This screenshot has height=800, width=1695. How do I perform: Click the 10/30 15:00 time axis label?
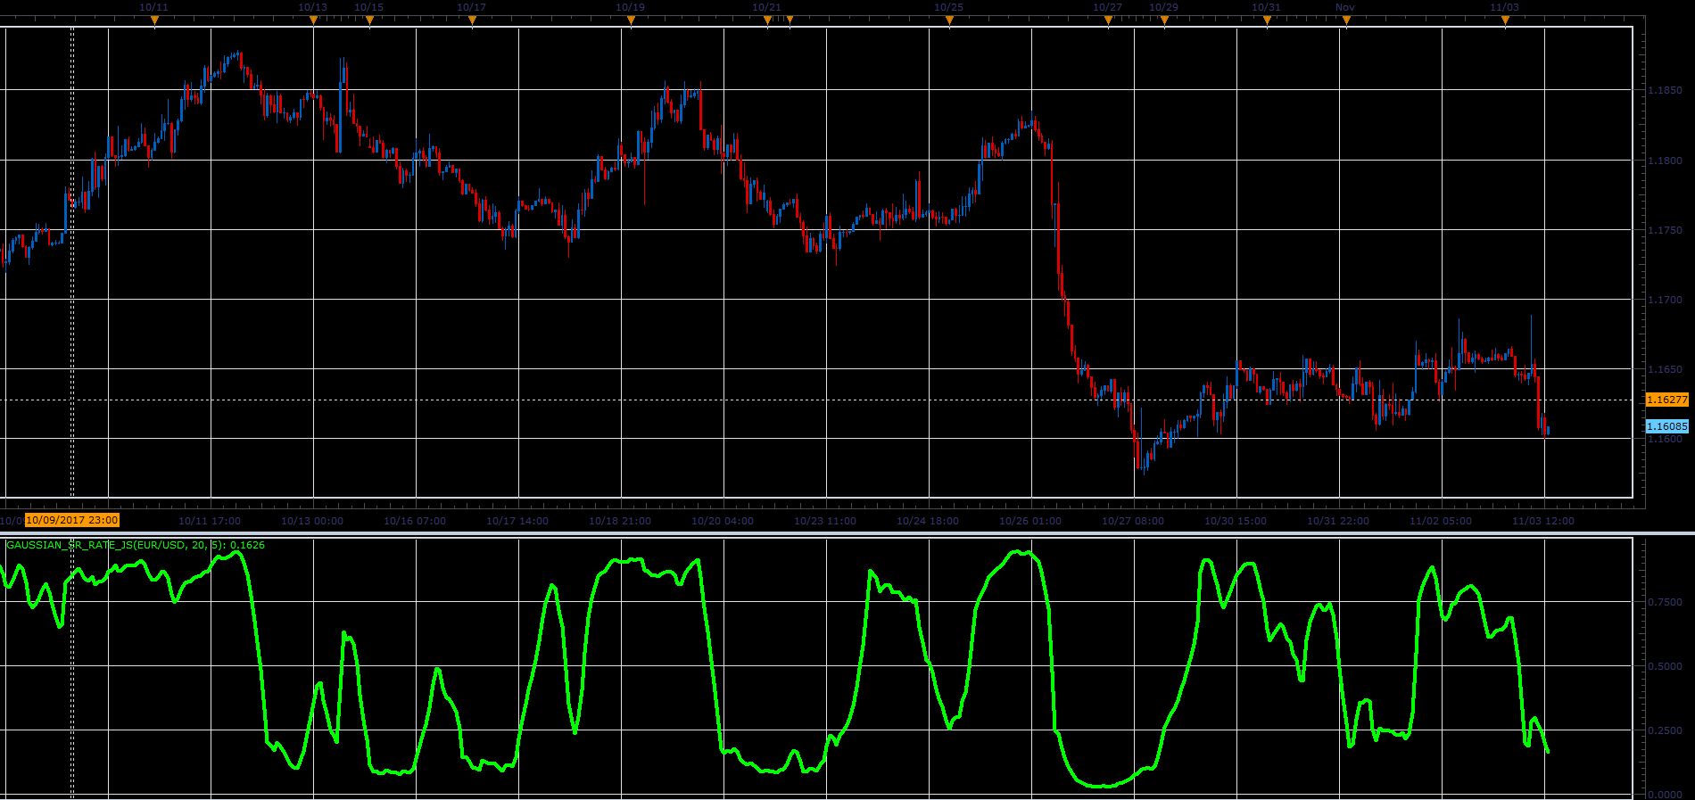[x=1236, y=521]
